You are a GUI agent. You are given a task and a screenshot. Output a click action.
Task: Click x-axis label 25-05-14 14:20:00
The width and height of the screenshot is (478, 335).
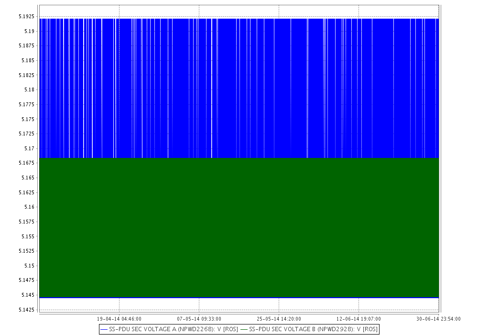click(279, 319)
